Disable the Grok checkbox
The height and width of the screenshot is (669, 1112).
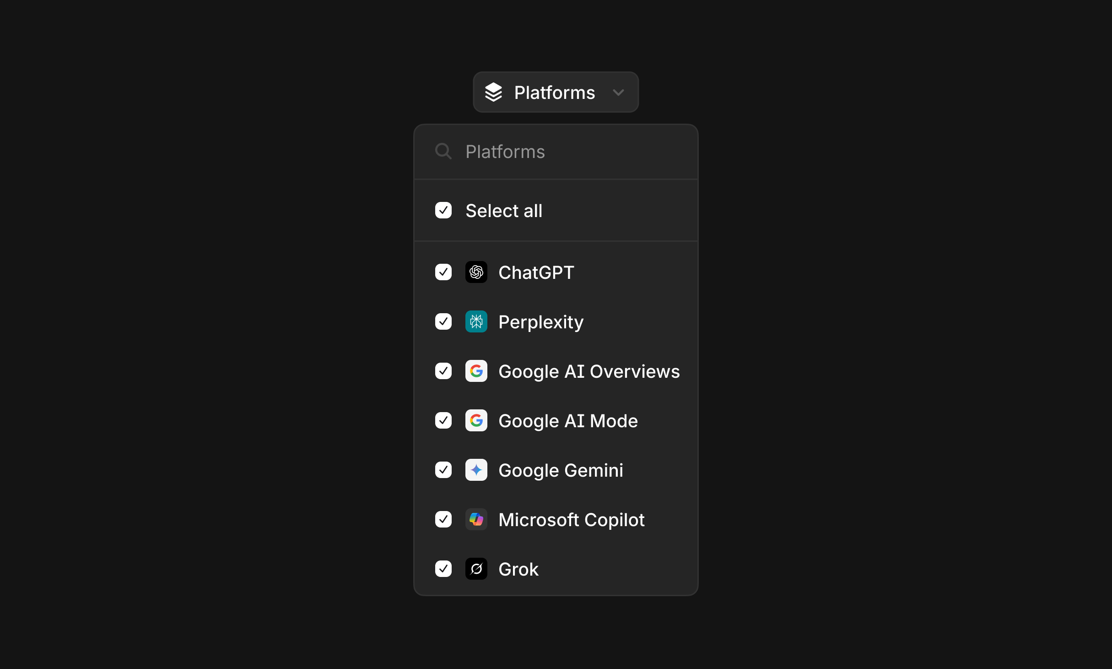click(443, 569)
